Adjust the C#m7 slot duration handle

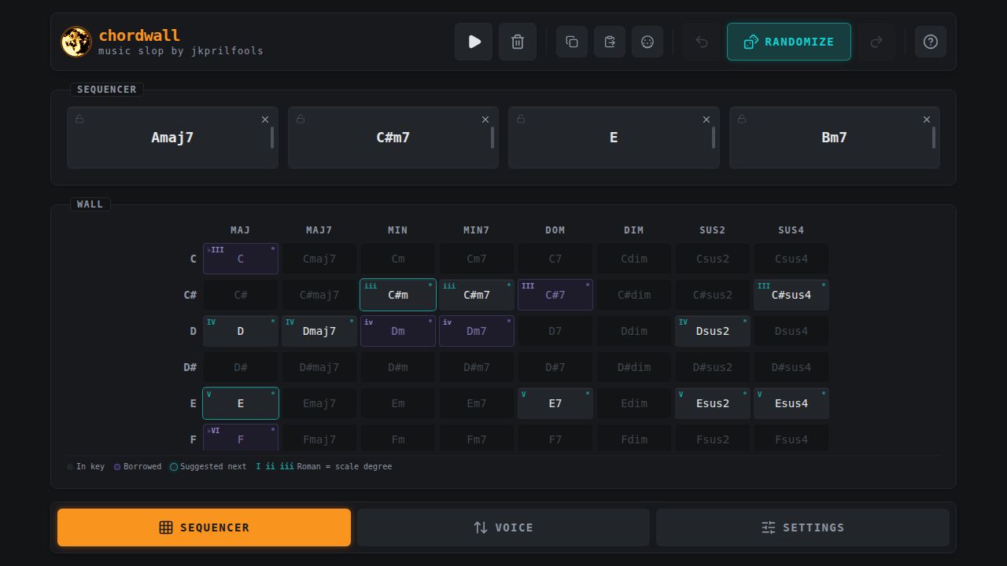click(x=492, y=138)
